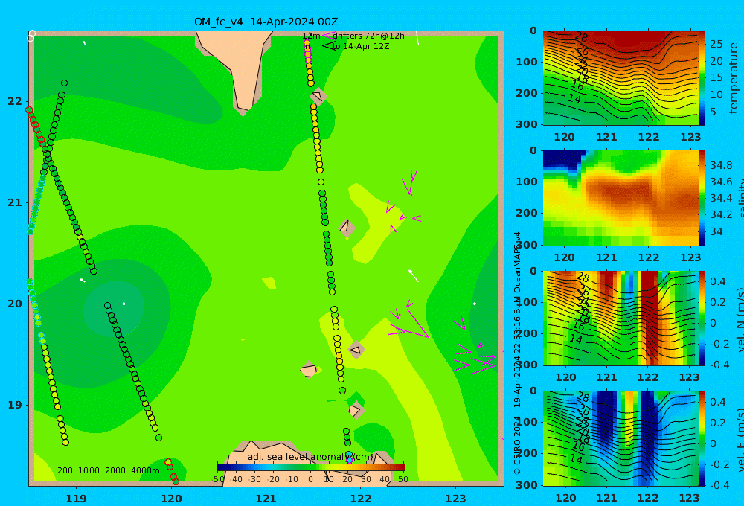This screenshot has height=506, width=744.
Task: Click the vel. E colorbar
Action: click(702, 438)
